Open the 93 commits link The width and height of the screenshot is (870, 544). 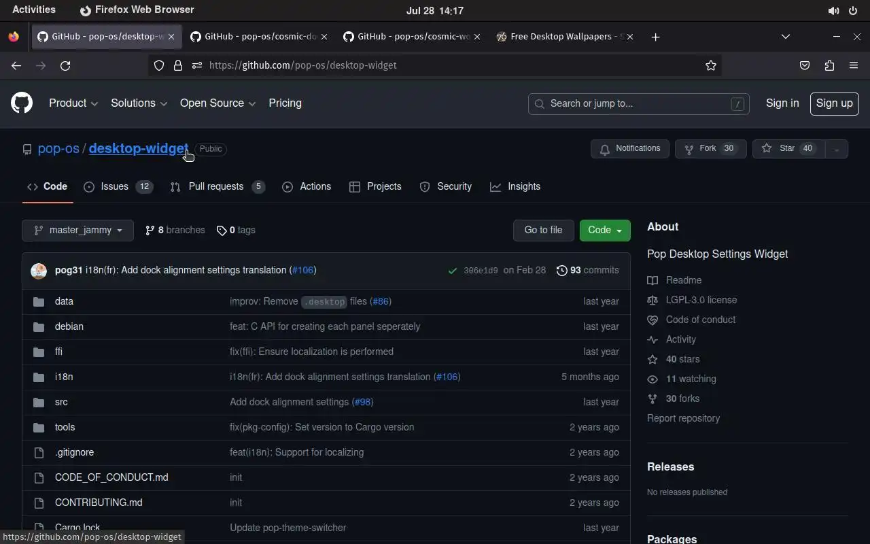588,271
